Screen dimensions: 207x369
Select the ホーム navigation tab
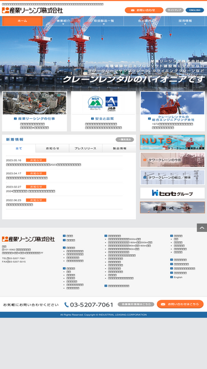[22, 21]
